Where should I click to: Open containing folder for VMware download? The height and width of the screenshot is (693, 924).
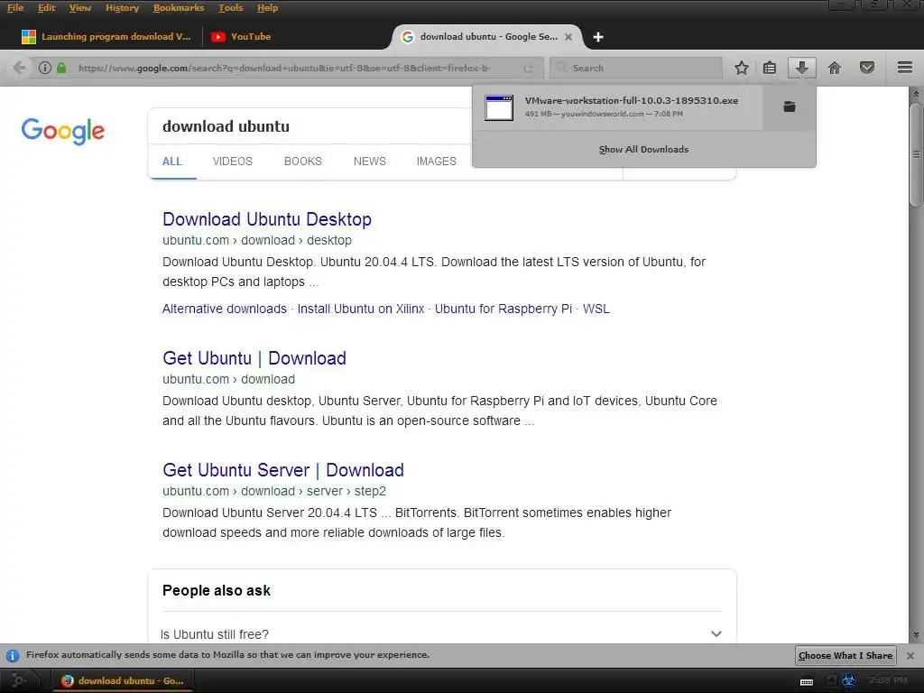tap(790, 106)
